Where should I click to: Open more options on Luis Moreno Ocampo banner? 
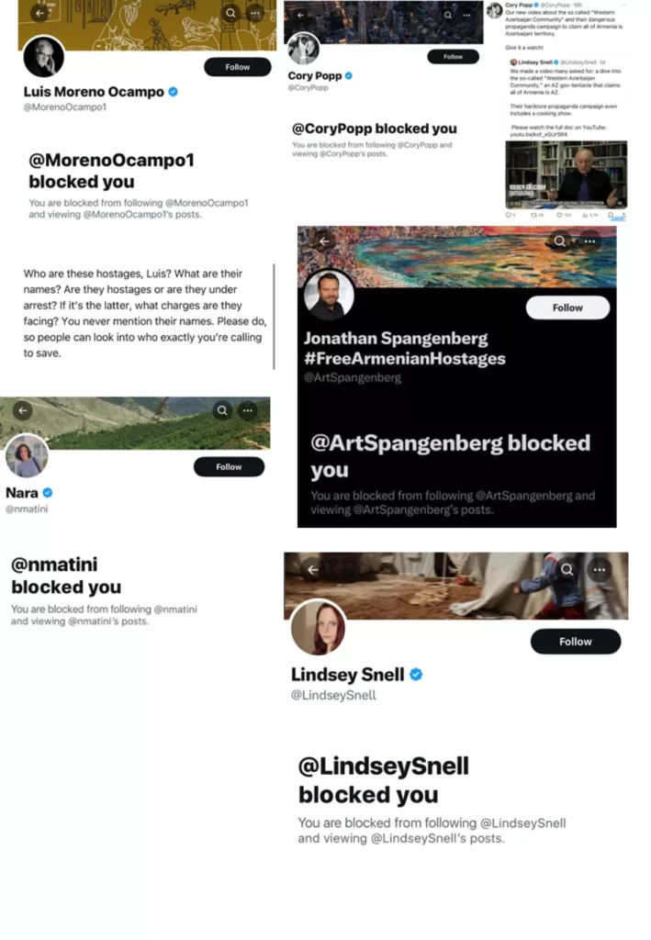click(x=255, y=13)
